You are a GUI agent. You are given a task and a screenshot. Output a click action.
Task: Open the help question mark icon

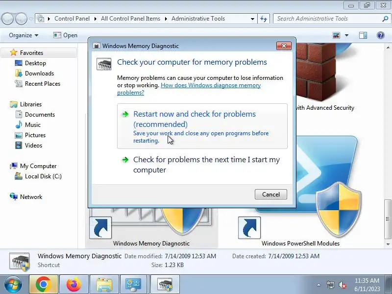click(x=381, y=35)
